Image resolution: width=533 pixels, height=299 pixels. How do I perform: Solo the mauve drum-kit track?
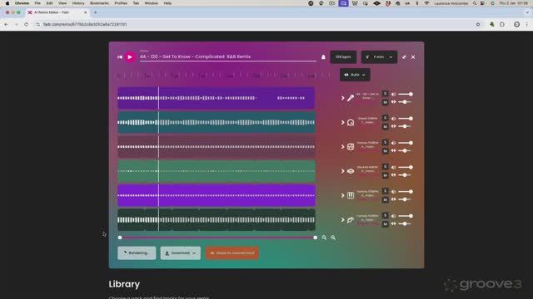pos(385,143)
